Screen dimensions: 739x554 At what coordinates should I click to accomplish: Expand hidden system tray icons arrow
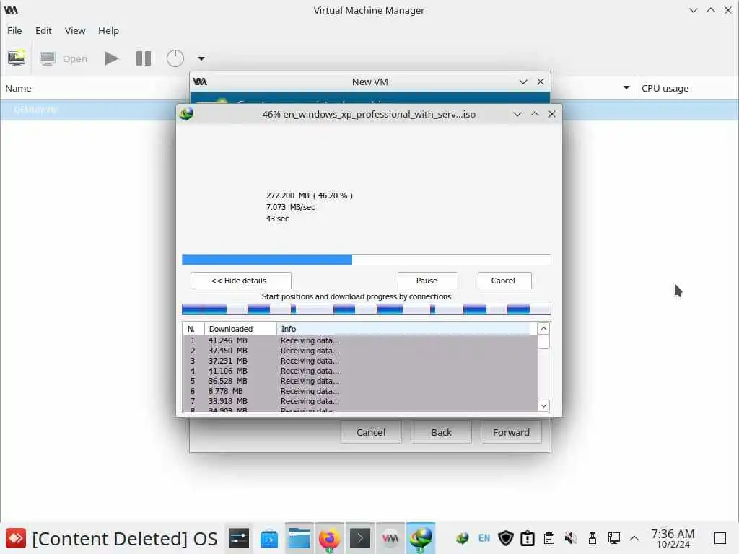[634, 538]
